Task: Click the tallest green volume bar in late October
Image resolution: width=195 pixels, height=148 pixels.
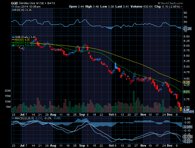Action: [134, 102]
